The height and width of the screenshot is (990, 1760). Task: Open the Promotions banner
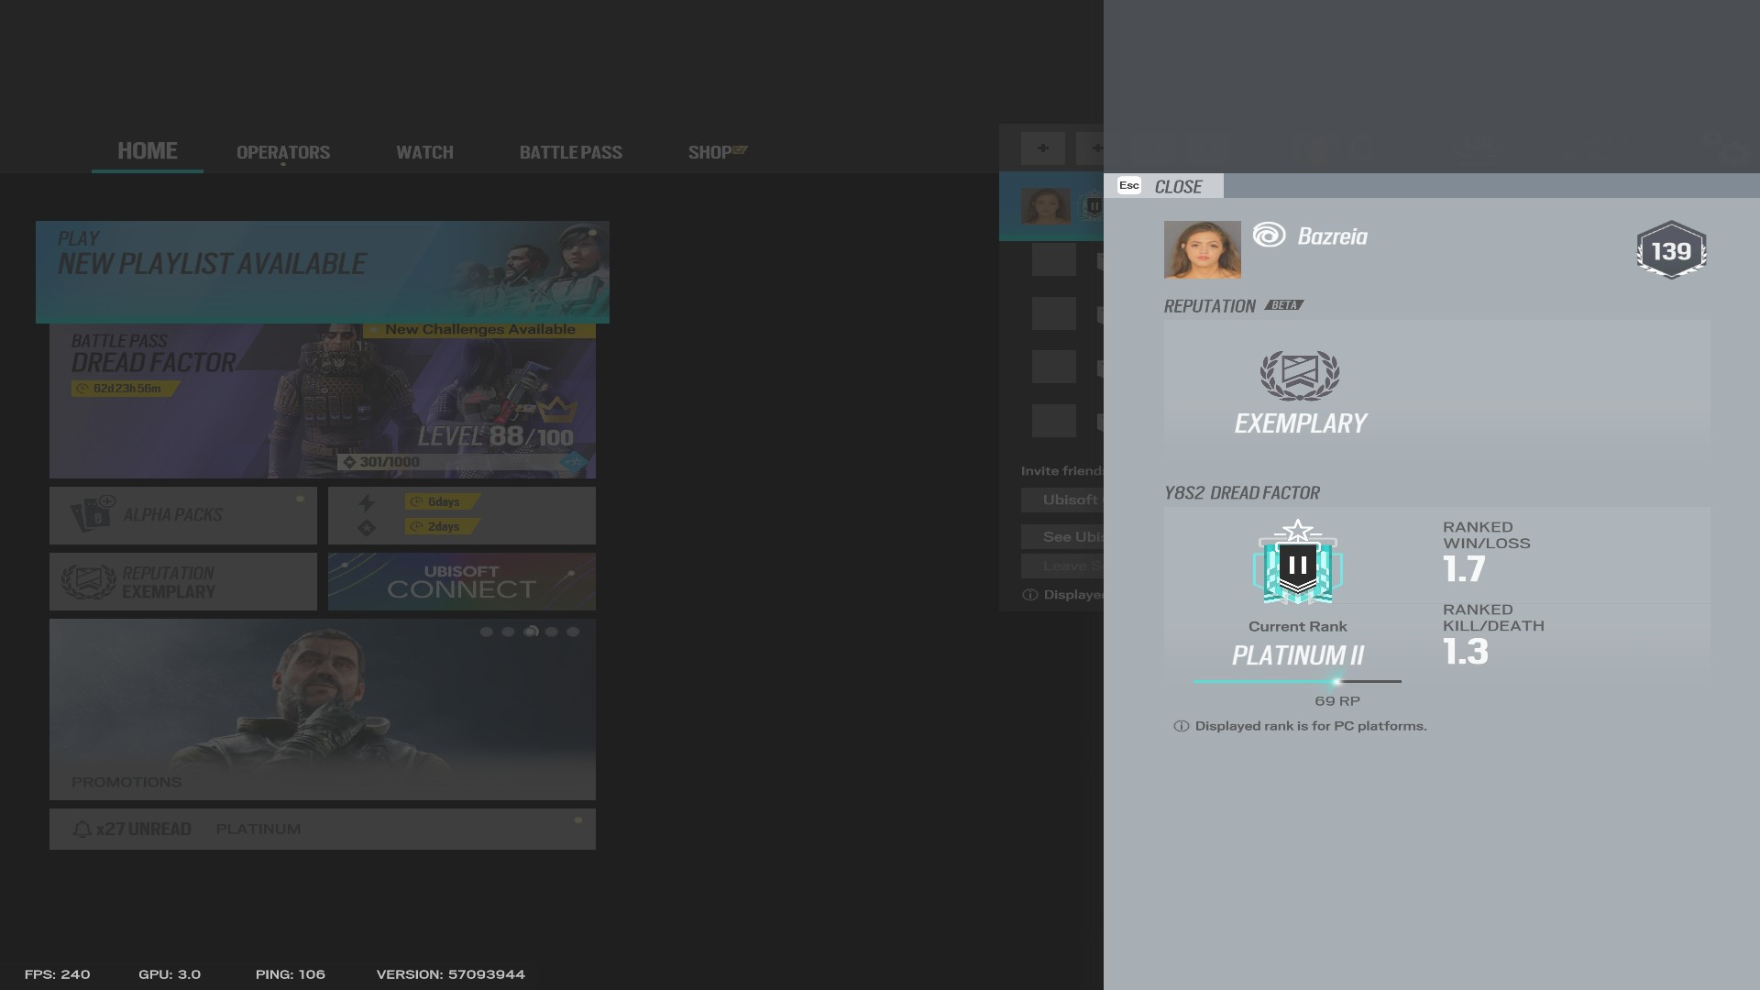(323, 709)
